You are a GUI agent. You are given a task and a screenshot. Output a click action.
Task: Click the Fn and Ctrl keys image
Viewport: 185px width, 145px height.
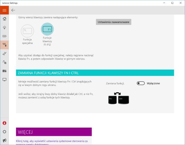point(119,98)
